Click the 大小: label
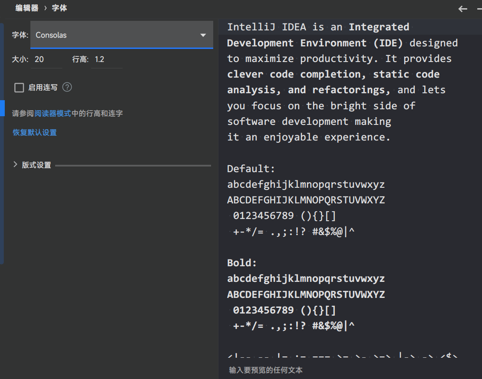 20,59
